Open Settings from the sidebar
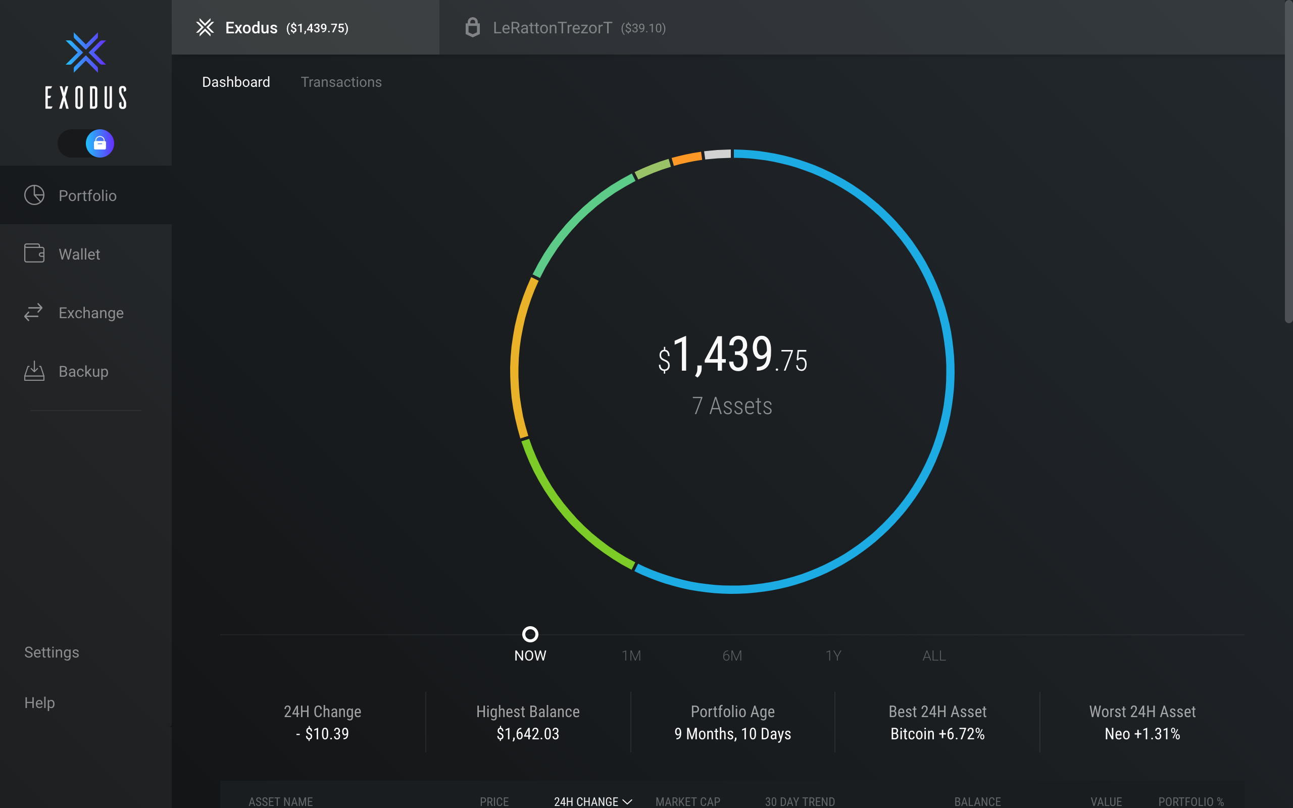The image size is (1293, 808). tap(52, 652)
